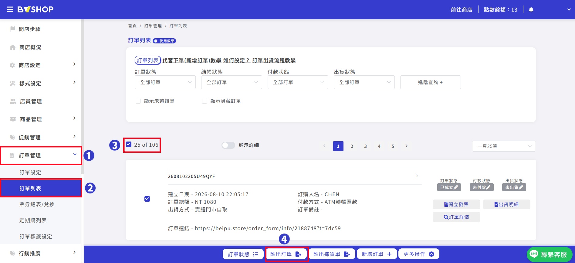Expand the 商店設定 sidebar menu

pyautogui.click(x=41, y=65)
